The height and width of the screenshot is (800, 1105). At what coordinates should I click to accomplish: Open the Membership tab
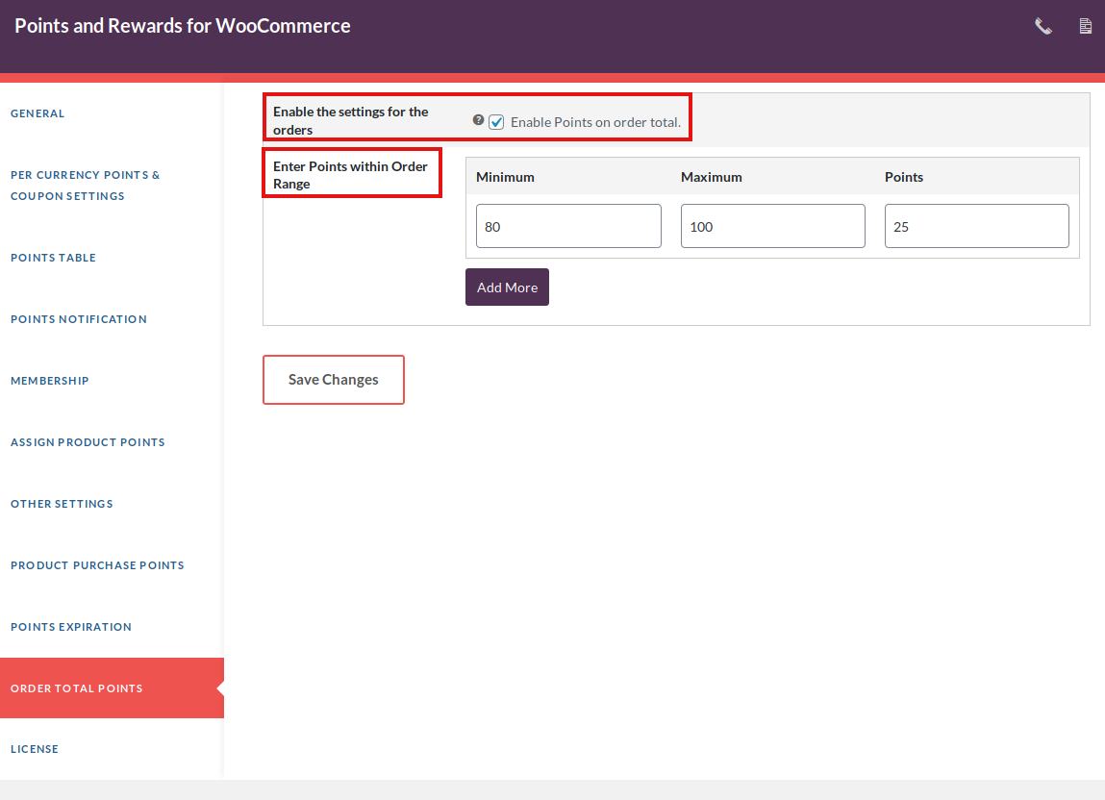(x=49, y=381)
